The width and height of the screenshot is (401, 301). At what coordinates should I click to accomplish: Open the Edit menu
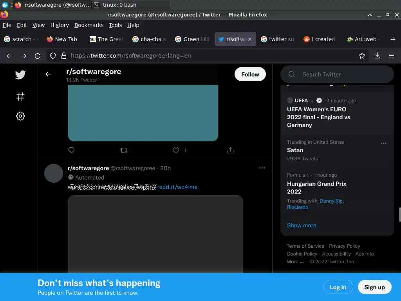pos(22,25)
